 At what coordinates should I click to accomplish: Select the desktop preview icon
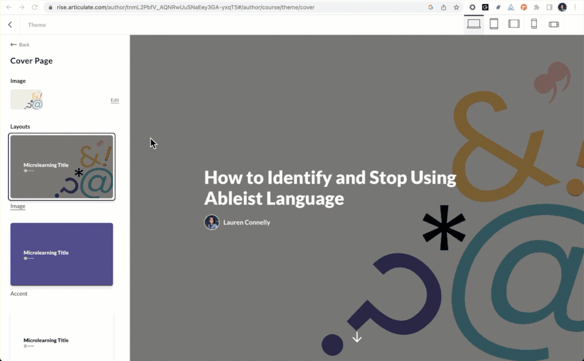[x=474, y=24]
